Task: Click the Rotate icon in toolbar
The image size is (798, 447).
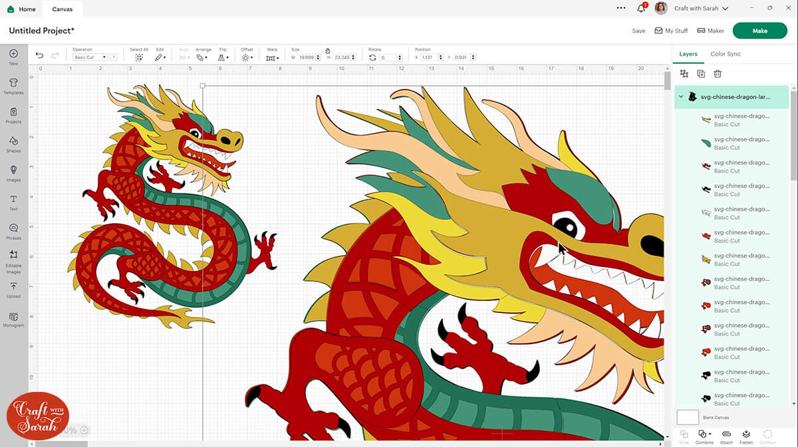Action: click(x=372, y=58)
